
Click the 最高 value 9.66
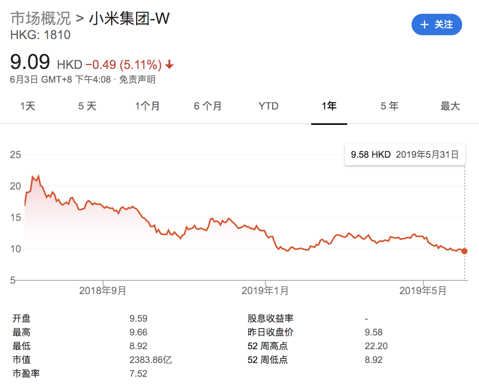(138, 332)
